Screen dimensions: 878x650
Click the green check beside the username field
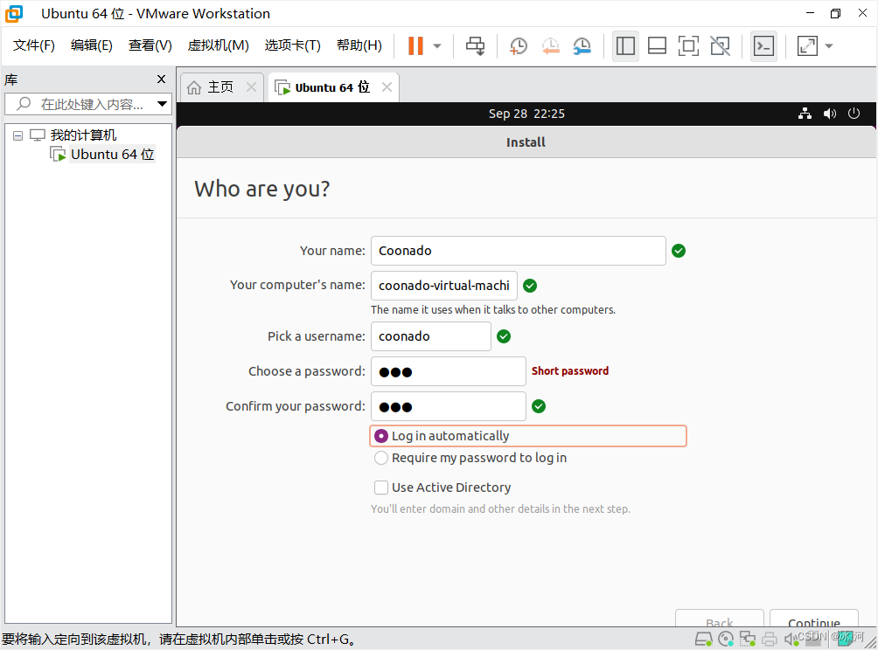click(504, 336)
